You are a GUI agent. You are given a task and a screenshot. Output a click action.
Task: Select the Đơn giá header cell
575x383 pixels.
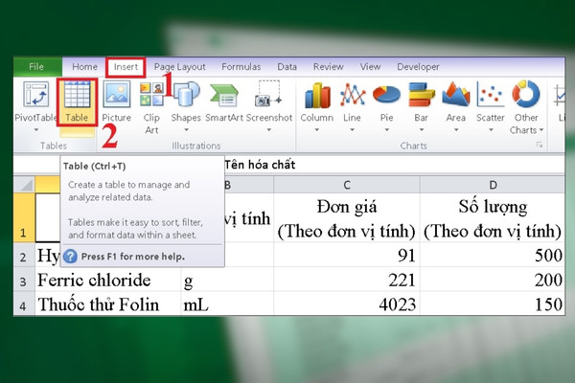(x=347, y=217)
